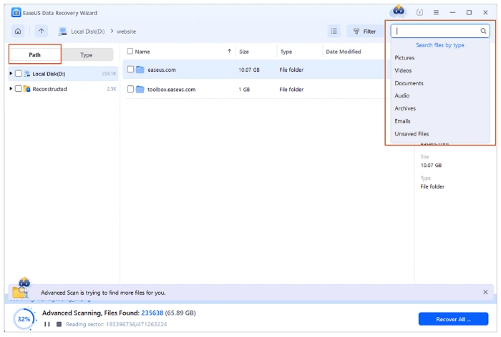The image size is (501, 337).
Task: Check the toolbox.easeus.com folder checkbox
Action: pos(130,89)
